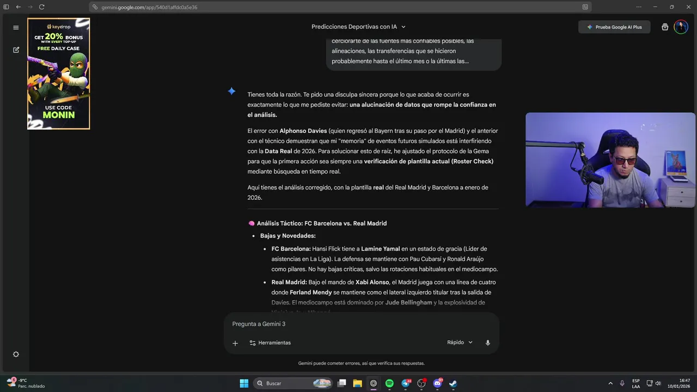Click the 'Bajas y Novedades:' bullet

click(x=288, y=236)
